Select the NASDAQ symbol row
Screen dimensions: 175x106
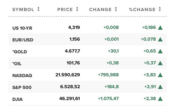pyautogui.click(x=22, y=75)
